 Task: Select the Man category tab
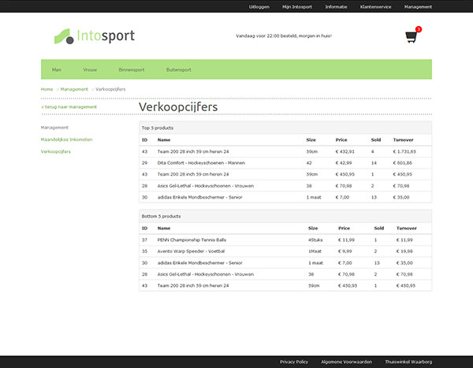point(57,69)
